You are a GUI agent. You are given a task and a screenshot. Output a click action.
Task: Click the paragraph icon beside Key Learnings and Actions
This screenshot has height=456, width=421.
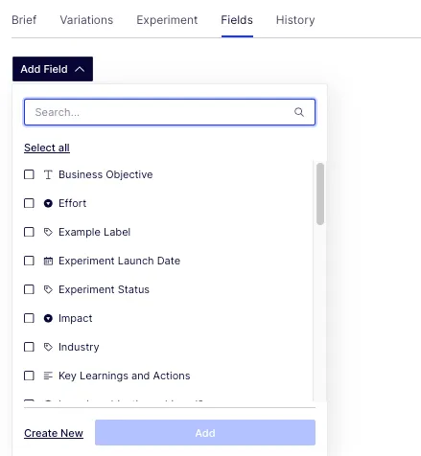click(x=48, y=376)
